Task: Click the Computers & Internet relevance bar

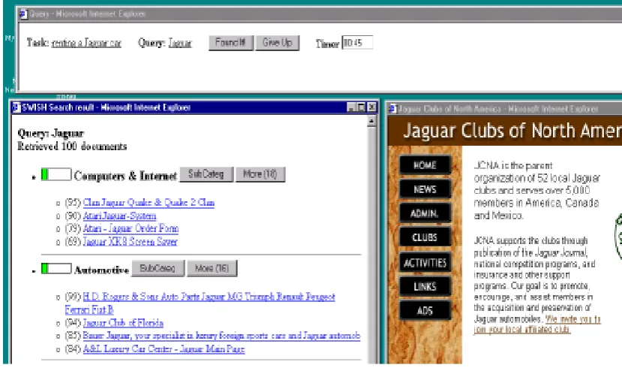Action: 56,174
